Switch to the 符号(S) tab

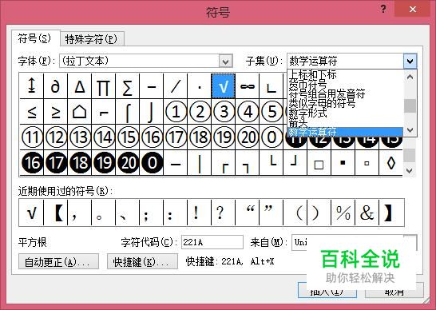[x=35, y=38]
